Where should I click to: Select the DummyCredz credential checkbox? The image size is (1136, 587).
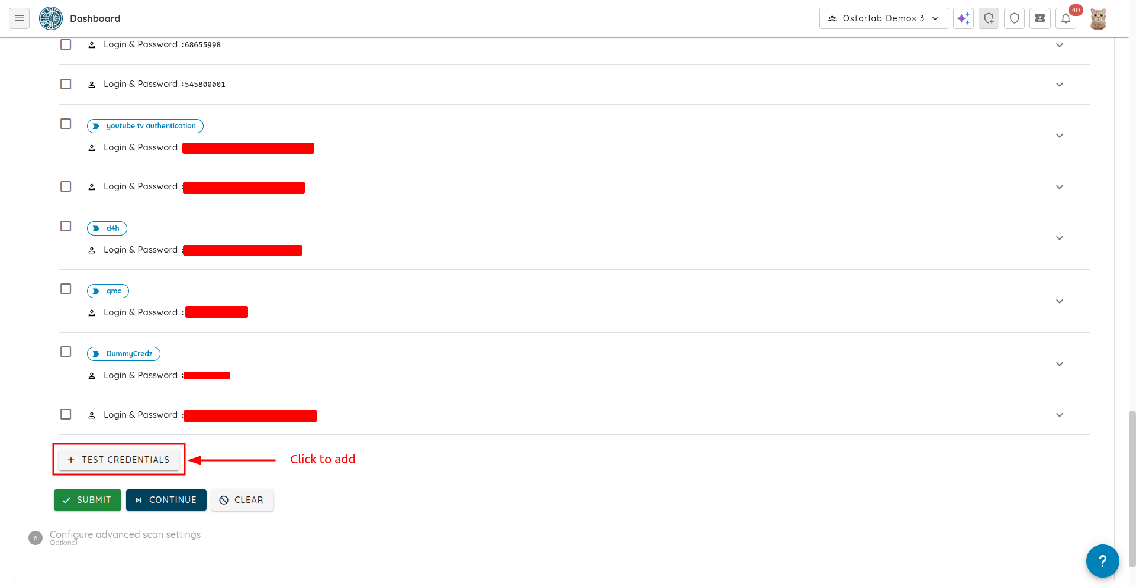66,351
